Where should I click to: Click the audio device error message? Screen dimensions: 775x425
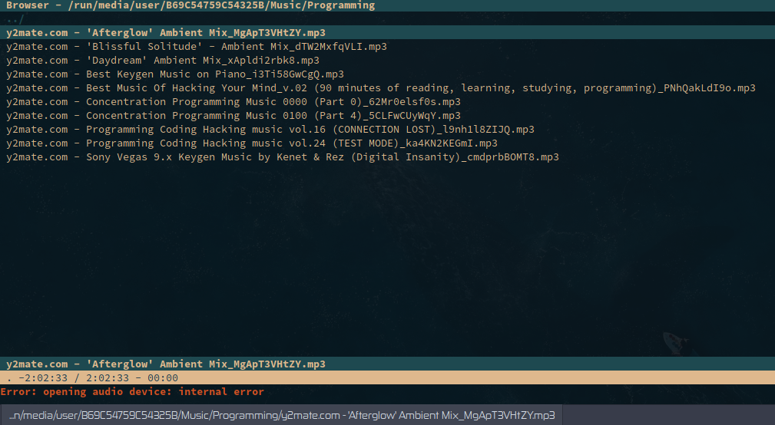click(132, 391)
